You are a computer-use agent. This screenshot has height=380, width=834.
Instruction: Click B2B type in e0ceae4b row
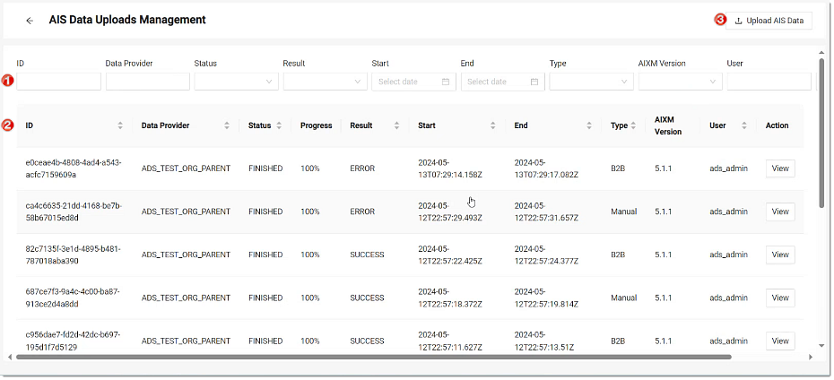click(x=618, y=168)
